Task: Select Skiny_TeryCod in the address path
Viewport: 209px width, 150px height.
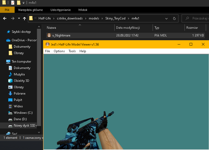Action: [x=115, y=18]
